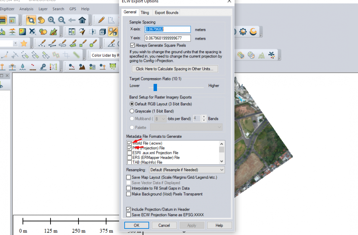
Task: Open the Search menu
Action: [58, 9]
